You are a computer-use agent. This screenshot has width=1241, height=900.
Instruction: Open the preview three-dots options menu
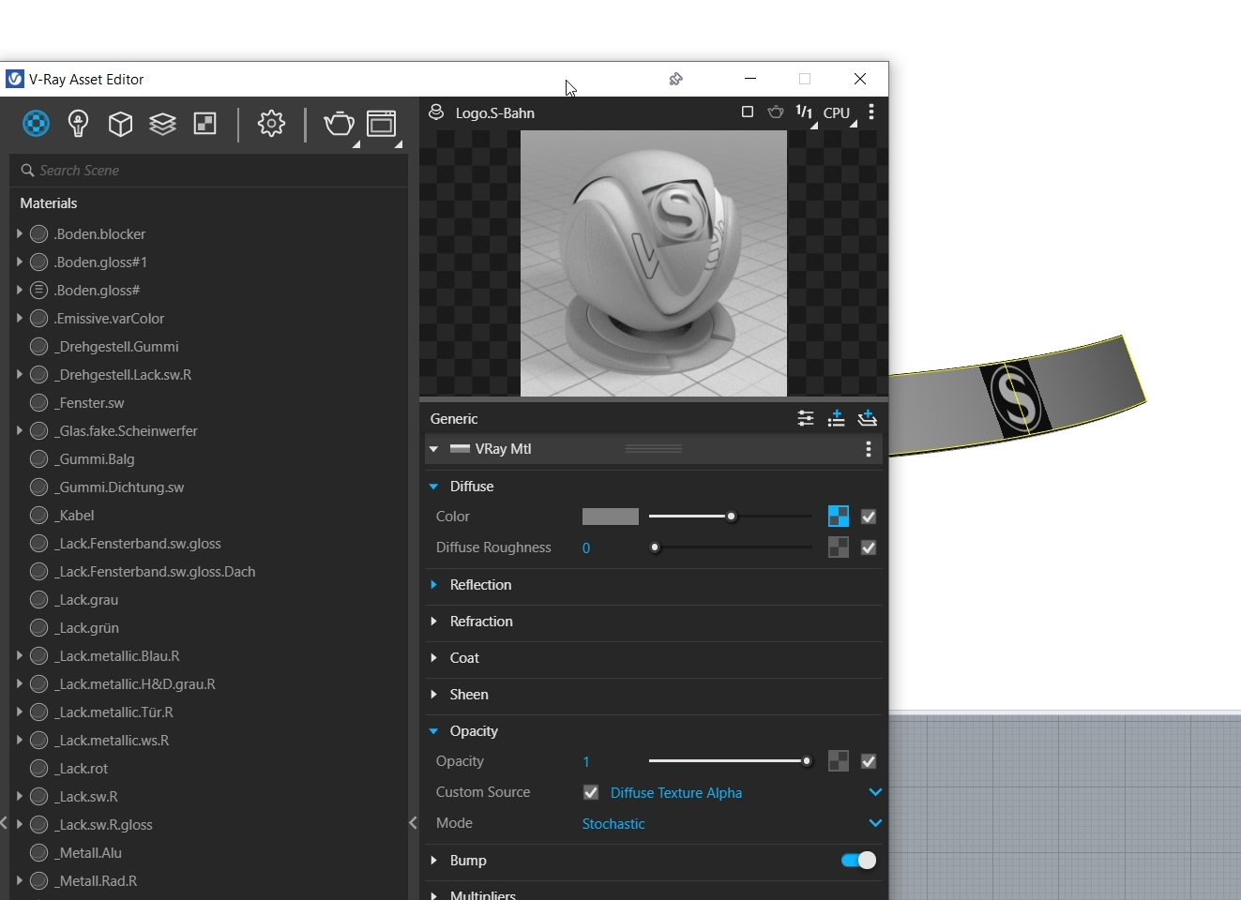871,112
